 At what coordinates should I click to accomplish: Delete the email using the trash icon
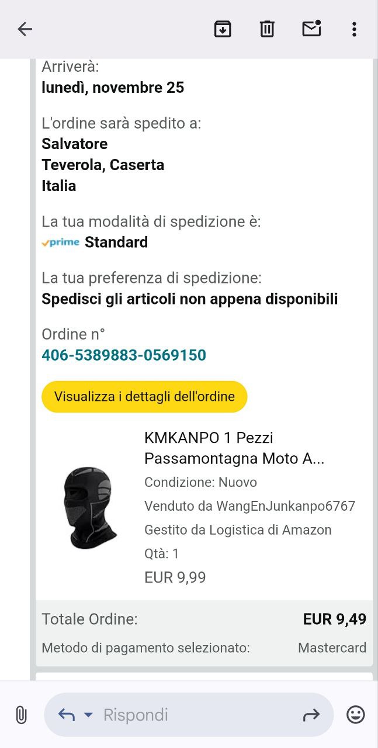tap(267, 29)
